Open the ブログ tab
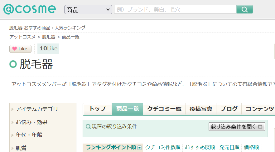The image size is (275, 152). [229, 109]
